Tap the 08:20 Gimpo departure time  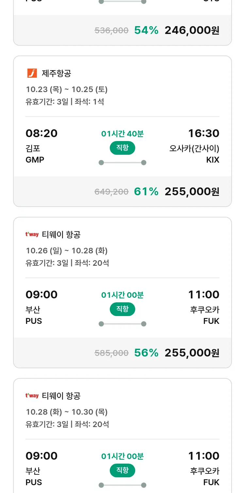(41, 134)
